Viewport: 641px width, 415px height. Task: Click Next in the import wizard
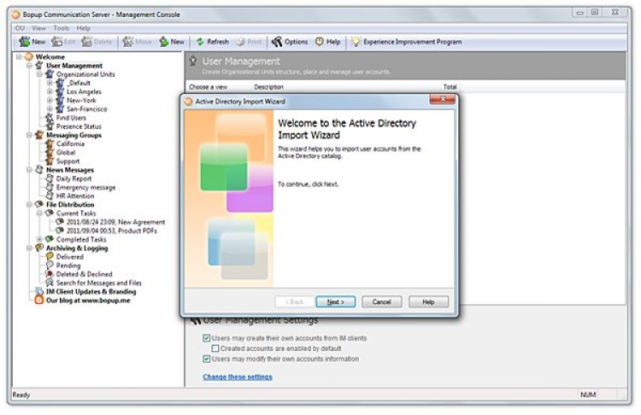point(336,301)
